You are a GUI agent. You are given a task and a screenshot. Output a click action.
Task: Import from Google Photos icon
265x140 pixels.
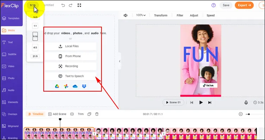66,86
